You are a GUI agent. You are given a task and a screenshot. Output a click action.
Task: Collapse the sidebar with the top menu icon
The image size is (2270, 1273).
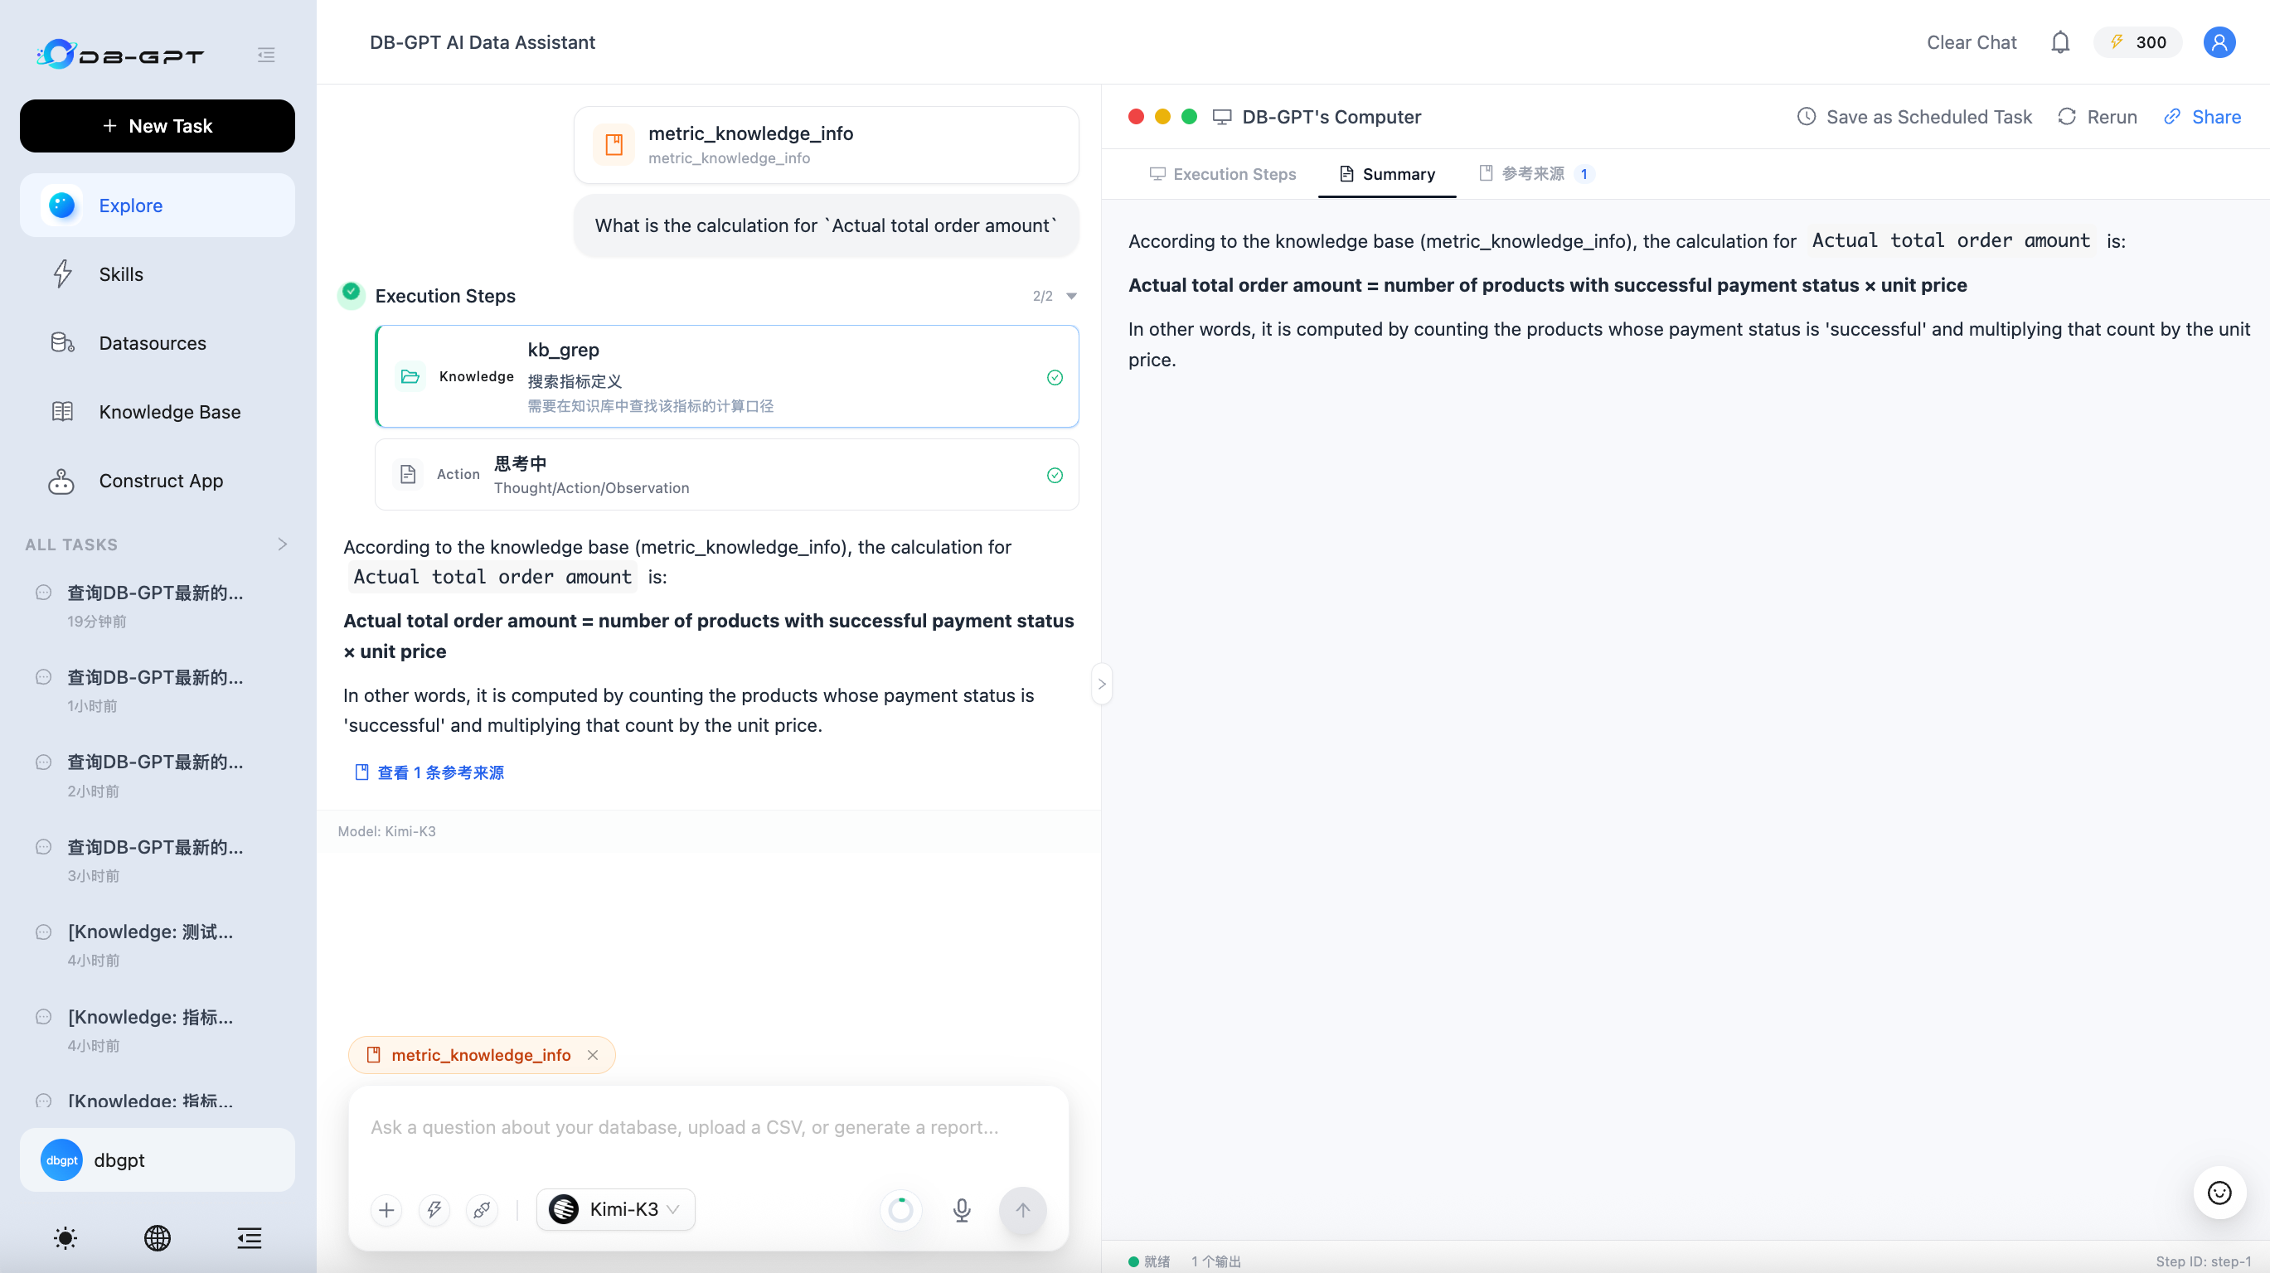pos(266,55)
